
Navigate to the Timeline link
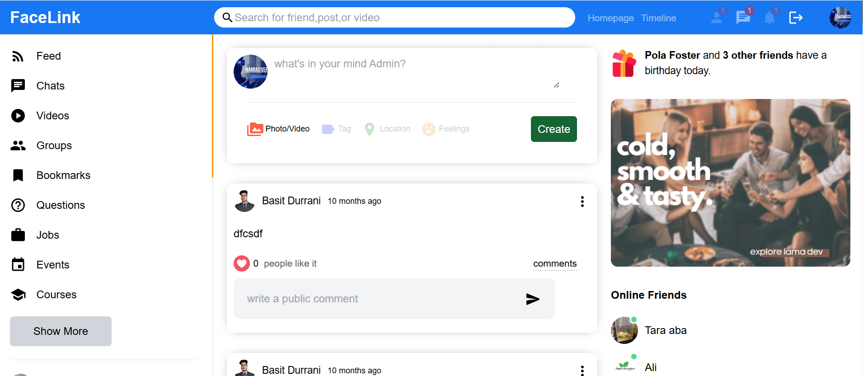(658, 18)
